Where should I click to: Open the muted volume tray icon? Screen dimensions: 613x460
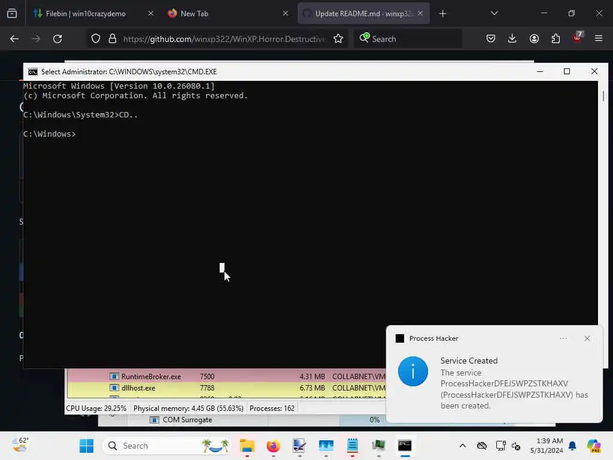coord(516,446)
